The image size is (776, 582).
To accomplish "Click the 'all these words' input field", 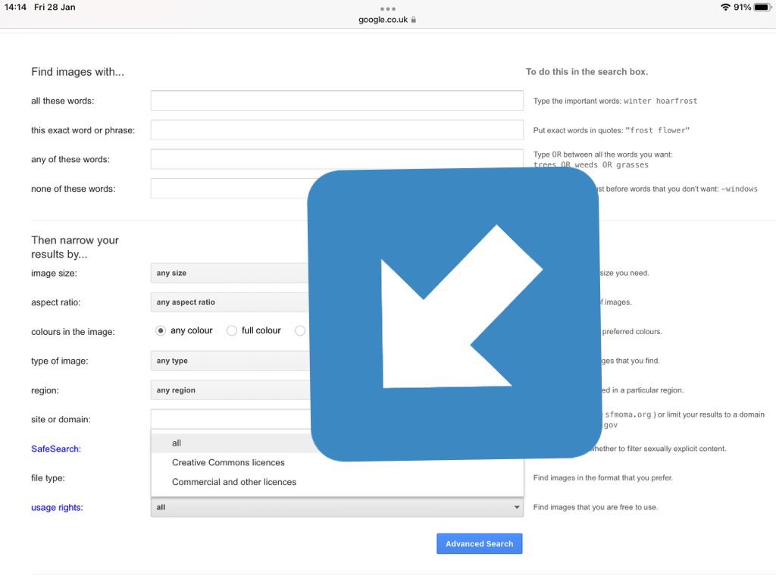I will [336, 101].
